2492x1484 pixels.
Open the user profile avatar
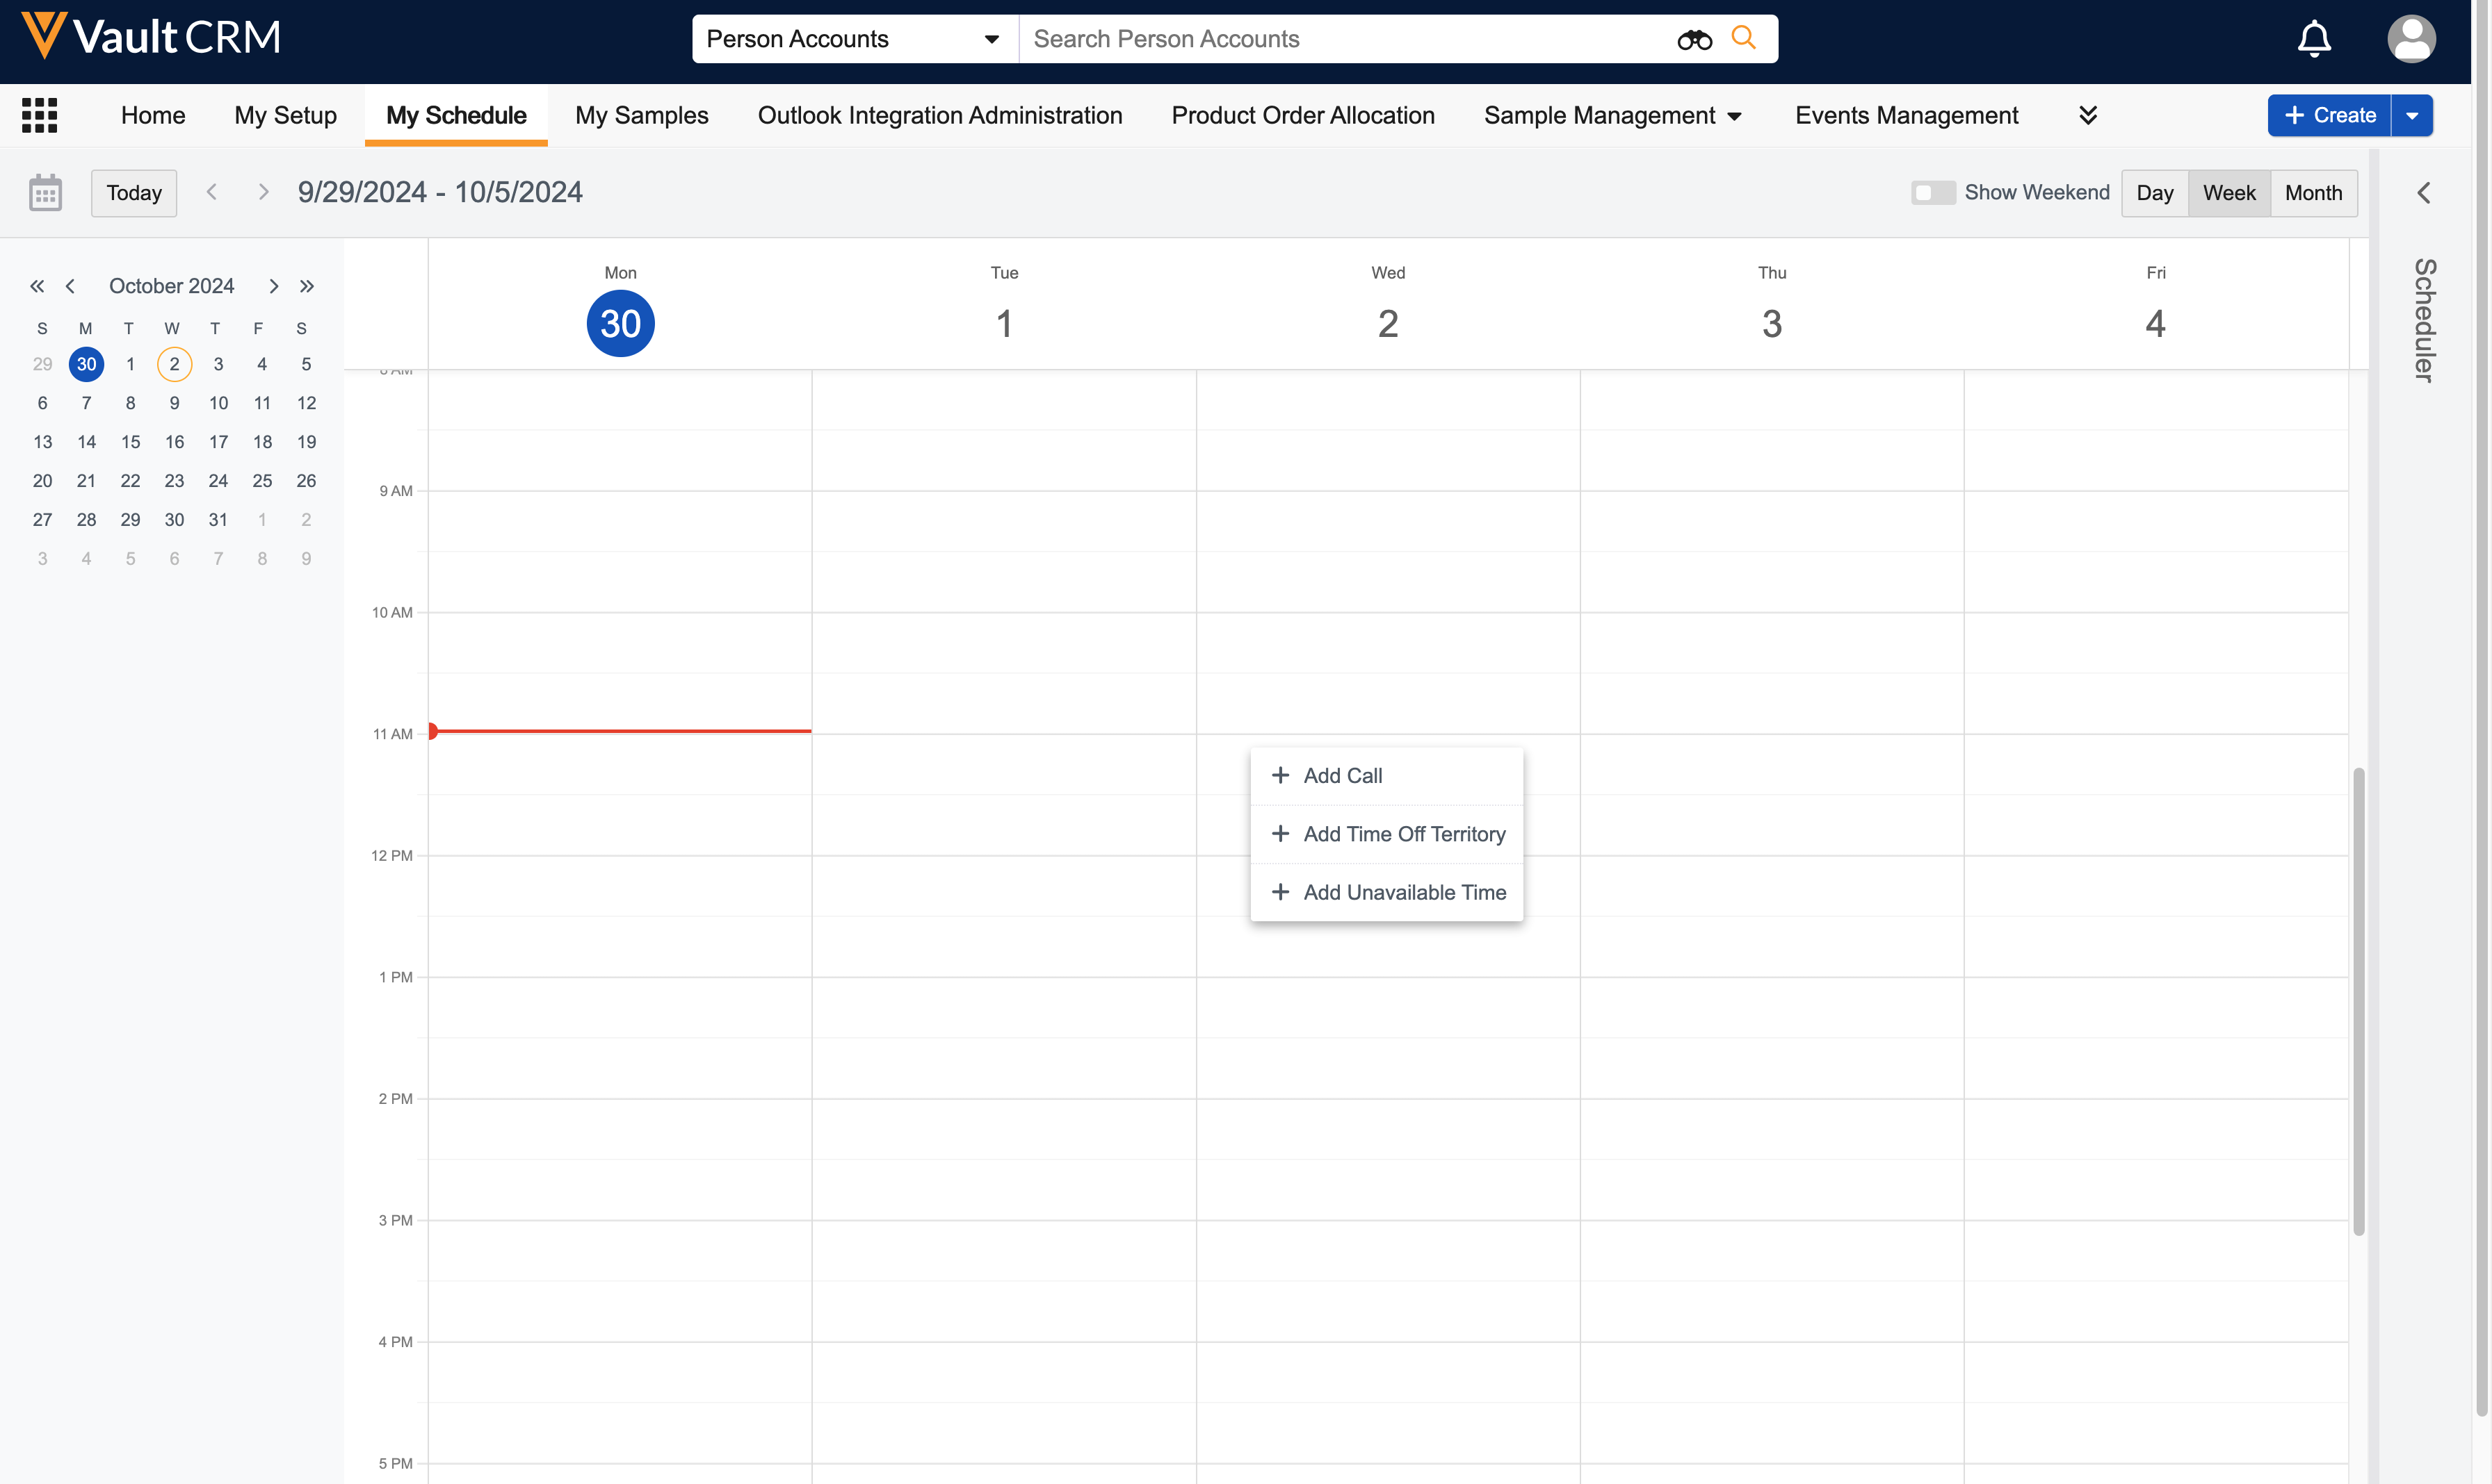(x=2411, y=39)
